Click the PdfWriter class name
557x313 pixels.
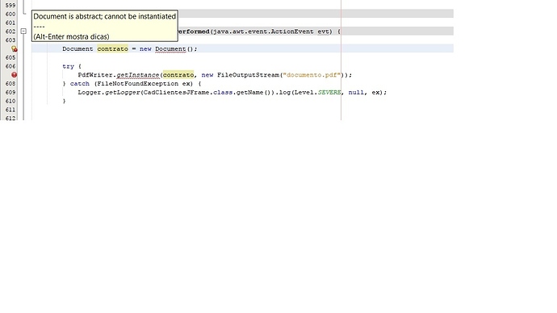coord(95,75)
